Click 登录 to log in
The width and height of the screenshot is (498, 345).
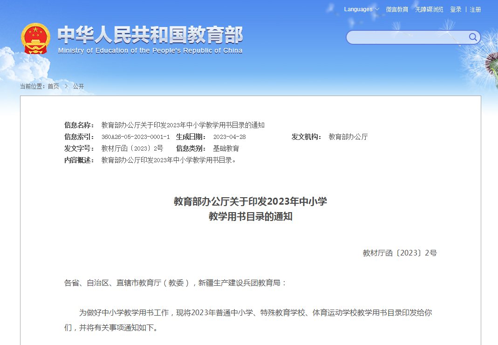455,9
